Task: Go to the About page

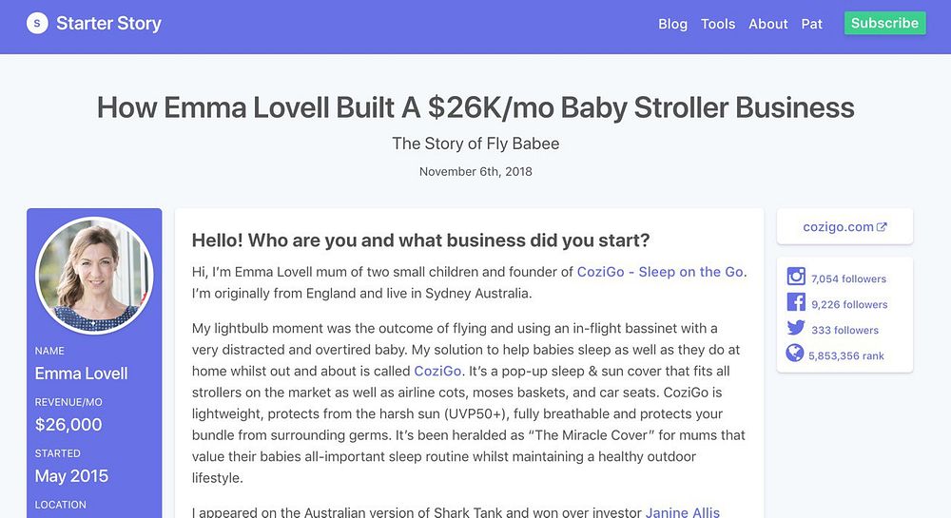Action: click(767, 24)
